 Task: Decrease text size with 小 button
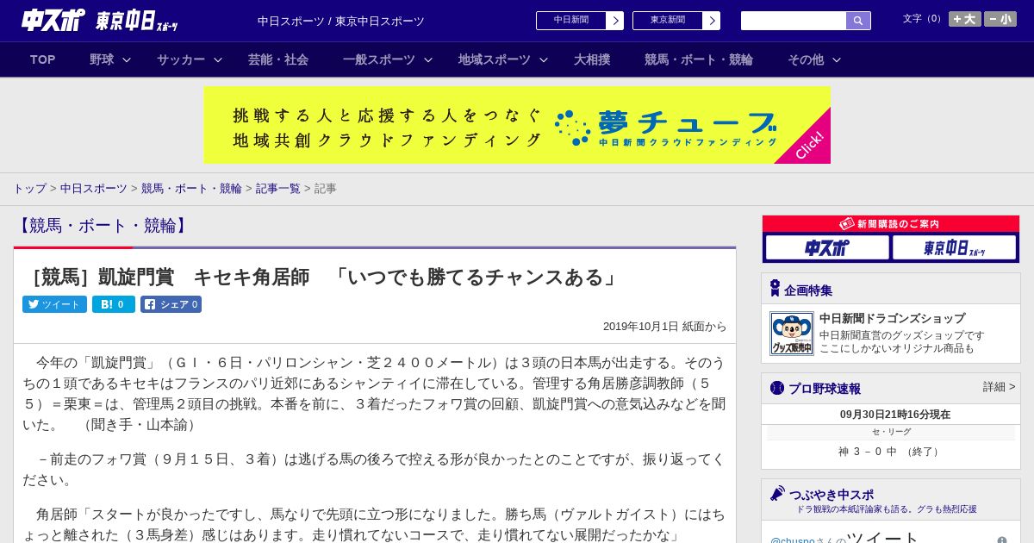pyautogui.click(x=1000, y=19)
